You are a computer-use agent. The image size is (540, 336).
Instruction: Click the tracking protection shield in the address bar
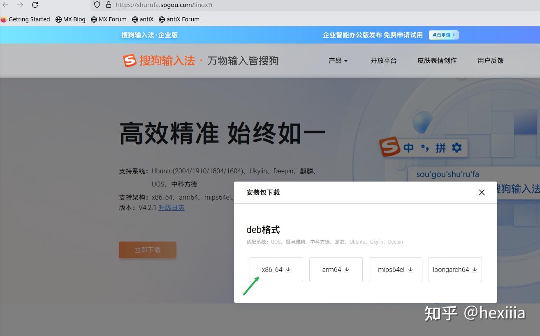[x=97, y=5]
